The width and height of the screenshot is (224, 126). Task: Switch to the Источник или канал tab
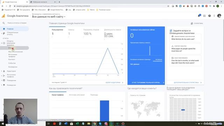pyautogui.click(x=77, y=95)
